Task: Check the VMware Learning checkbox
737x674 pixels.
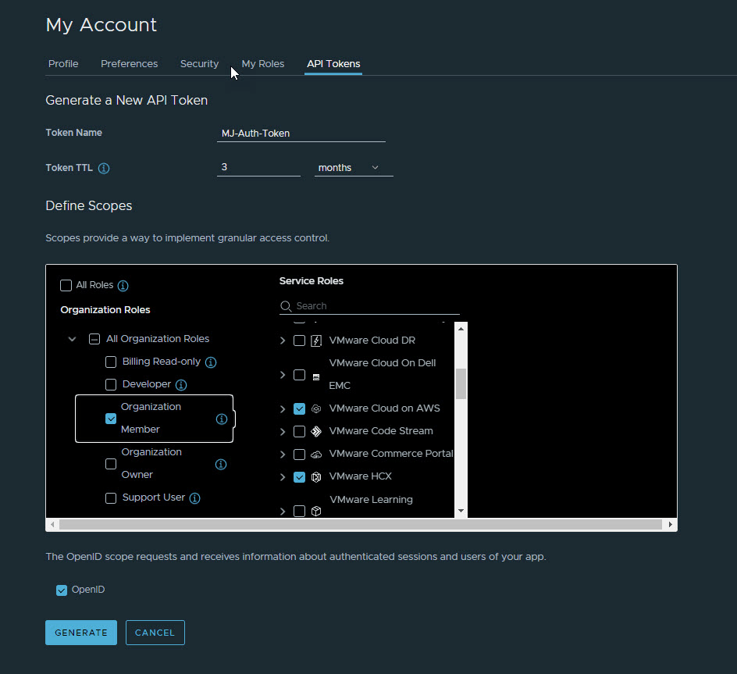Action: click(x=300, y=511)
